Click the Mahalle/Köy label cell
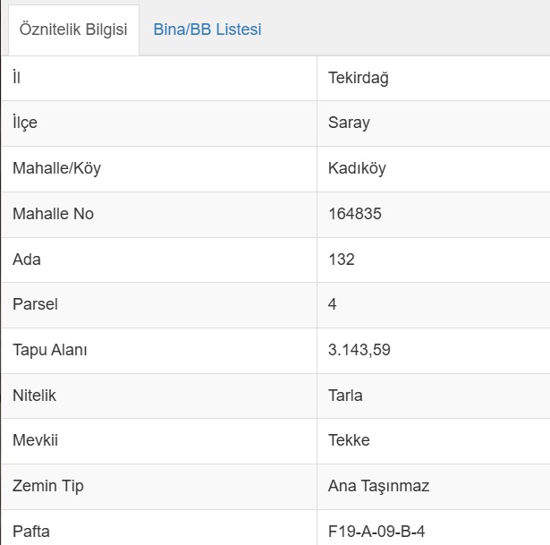 [159, 169]
